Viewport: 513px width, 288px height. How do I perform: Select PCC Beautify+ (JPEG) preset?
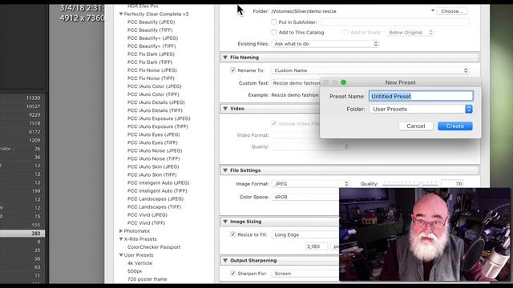tap(153, 38)
